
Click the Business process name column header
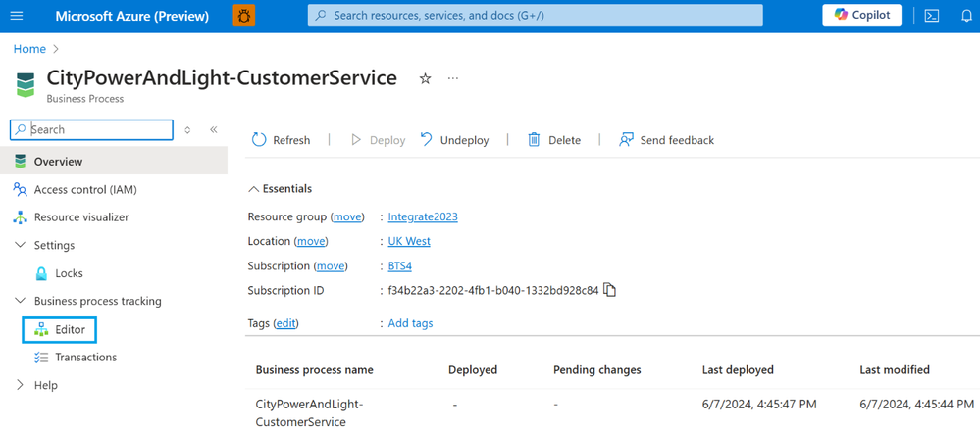(314, 370)
